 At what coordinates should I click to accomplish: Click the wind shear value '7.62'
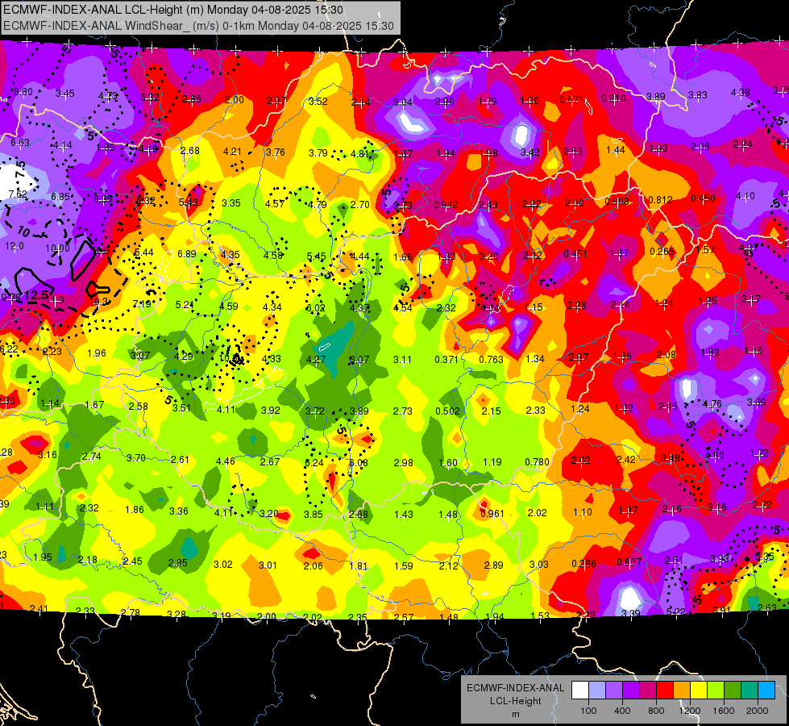pos(18,194)
